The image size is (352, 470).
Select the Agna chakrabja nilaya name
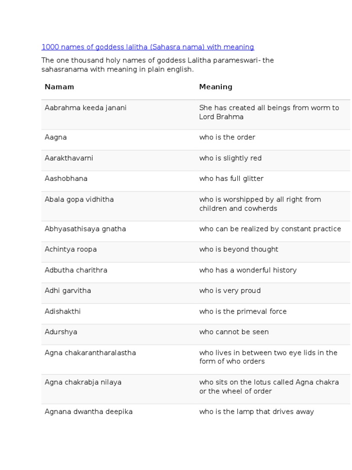pos(83,382)
